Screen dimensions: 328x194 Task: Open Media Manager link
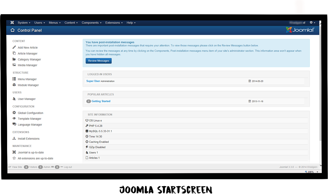click(x=27, y=65)
